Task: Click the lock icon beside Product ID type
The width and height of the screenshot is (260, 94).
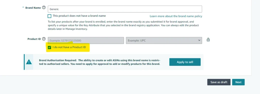Action: click(x=208, y=40)
